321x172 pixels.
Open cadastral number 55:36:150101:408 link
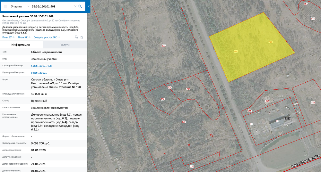[x=41, y=66]
